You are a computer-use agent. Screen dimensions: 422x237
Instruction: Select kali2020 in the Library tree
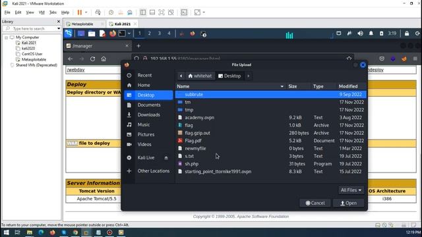tap(28, 49)
